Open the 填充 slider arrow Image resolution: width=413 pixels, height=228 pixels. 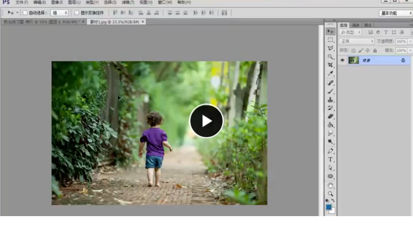pyautogui.click(x=410, y=50)
